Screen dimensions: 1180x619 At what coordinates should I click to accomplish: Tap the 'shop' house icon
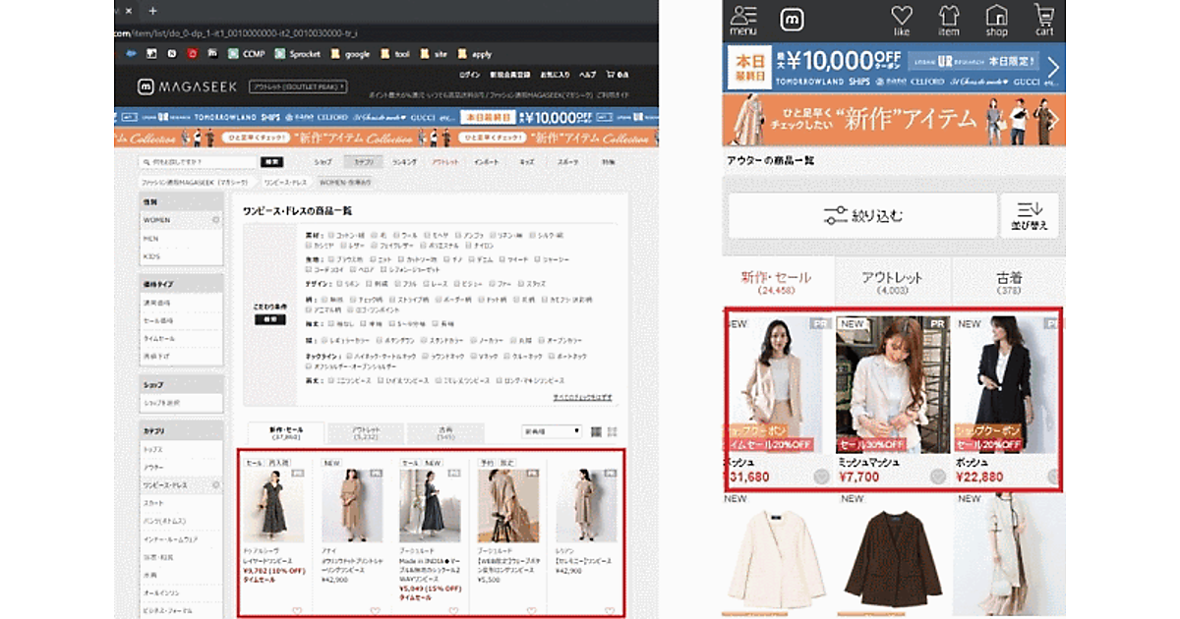pyautogui.click(x=997, y=20)
